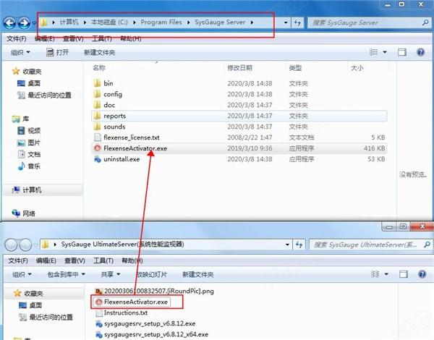
Task: Open 文件(F) menu in top window
Action: [17, 38]
